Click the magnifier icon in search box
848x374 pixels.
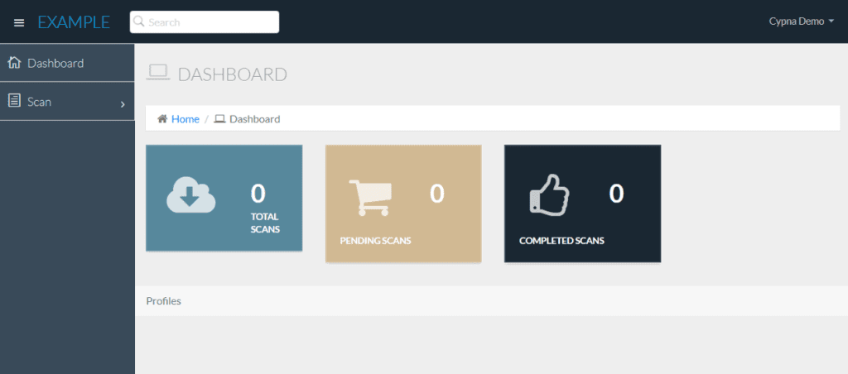(x=139, y=22)
